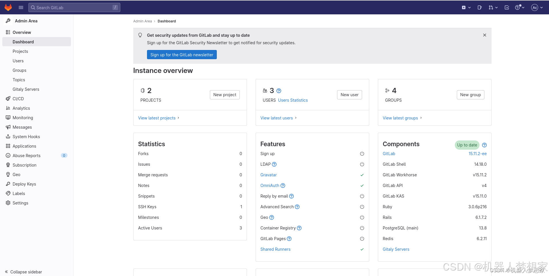
Task: Click the OmniAuth enabled checkmark
Action: click(362, 186)
